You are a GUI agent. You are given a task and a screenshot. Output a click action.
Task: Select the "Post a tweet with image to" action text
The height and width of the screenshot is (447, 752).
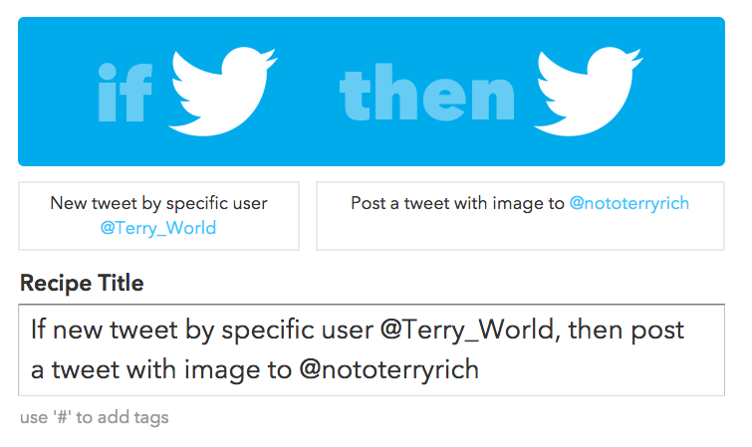[457, 203]
